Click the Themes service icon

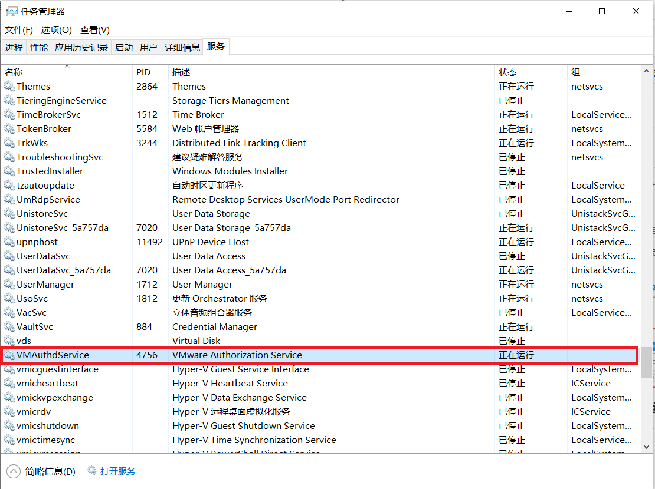tap(10, 86)
